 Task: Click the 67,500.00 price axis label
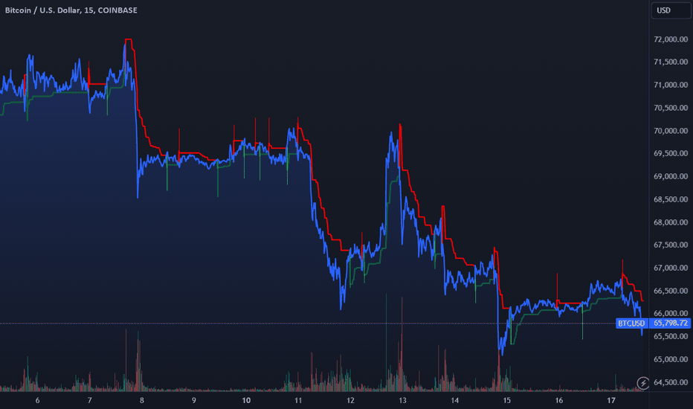pos(671,245)
